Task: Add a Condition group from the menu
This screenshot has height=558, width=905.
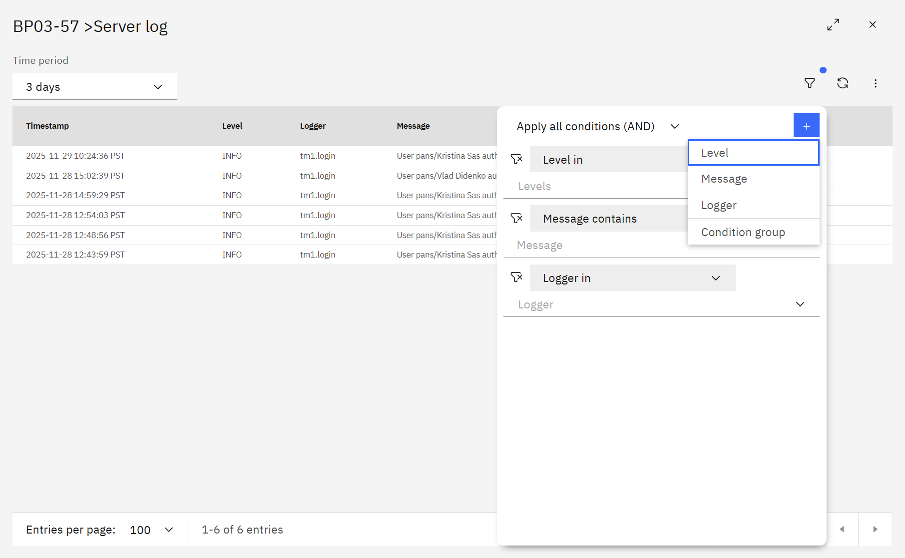Action: (753, 233)
